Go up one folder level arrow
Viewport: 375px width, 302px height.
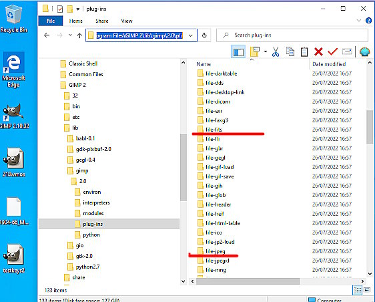pos(79,35)
